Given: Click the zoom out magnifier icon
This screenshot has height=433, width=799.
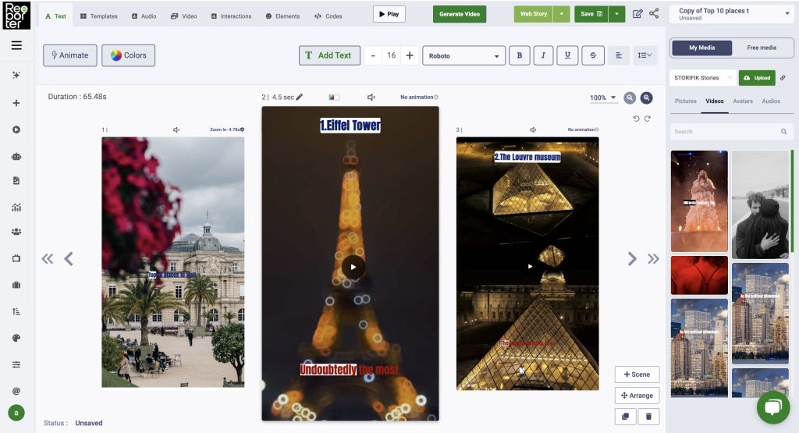Looking at the screenshot, I should (x=630, y=98).
